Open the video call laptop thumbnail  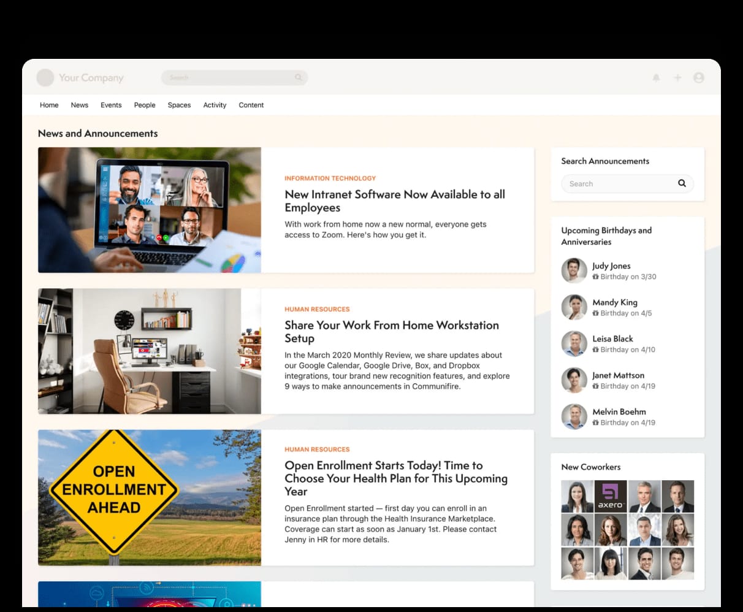pos(150,210)
